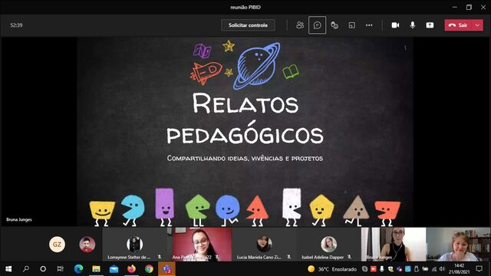Show participants panel icon
Screen dimensions: 491x276
300,25
